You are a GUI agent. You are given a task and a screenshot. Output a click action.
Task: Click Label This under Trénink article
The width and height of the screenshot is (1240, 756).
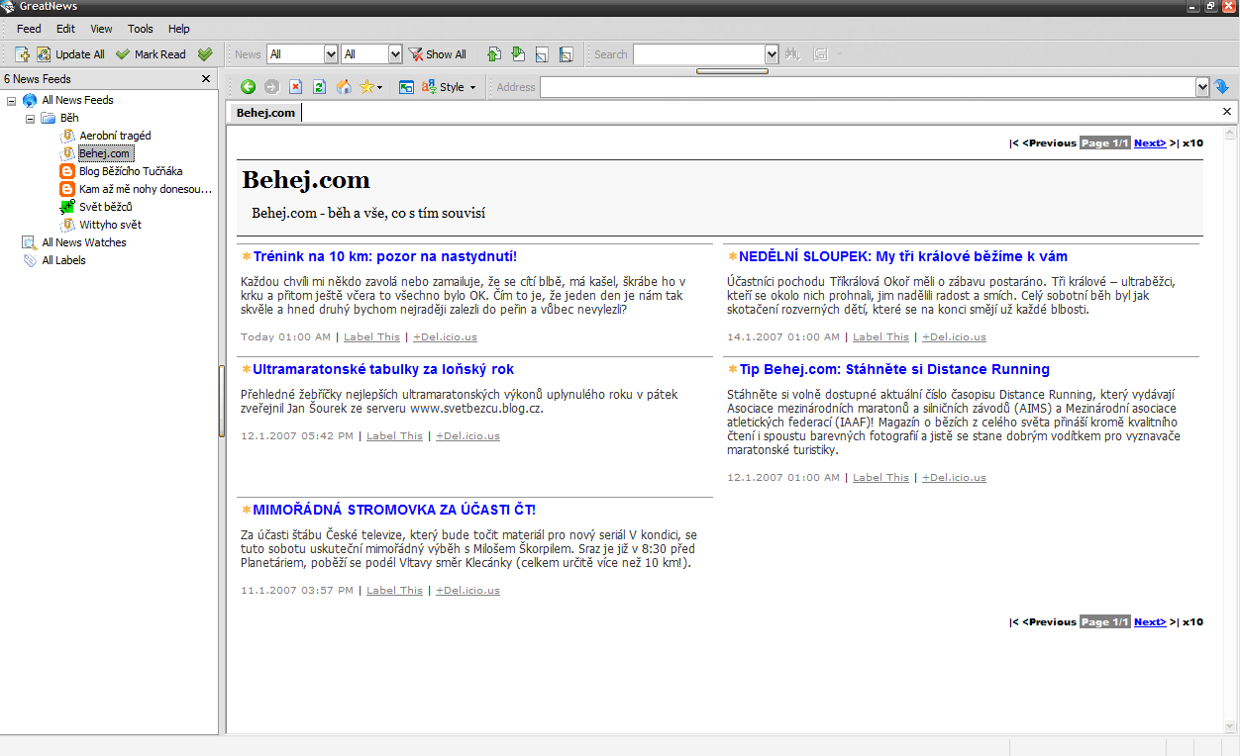[x=371, y=336]
